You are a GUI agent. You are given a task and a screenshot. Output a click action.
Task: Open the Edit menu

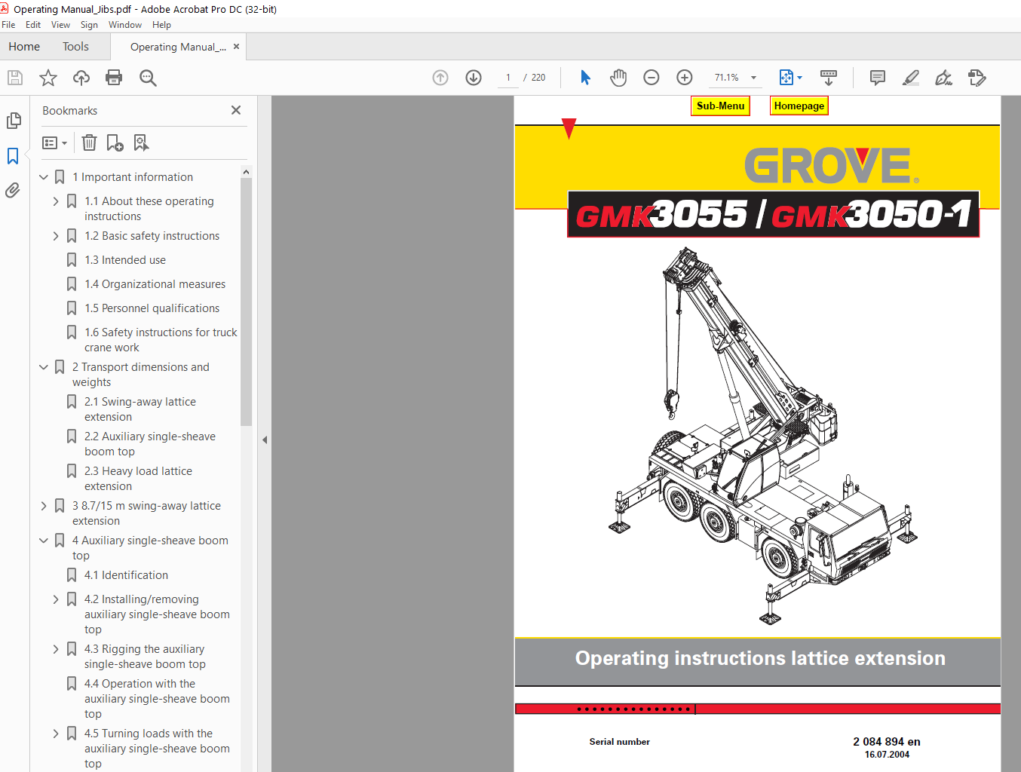(x=33, y=25)
